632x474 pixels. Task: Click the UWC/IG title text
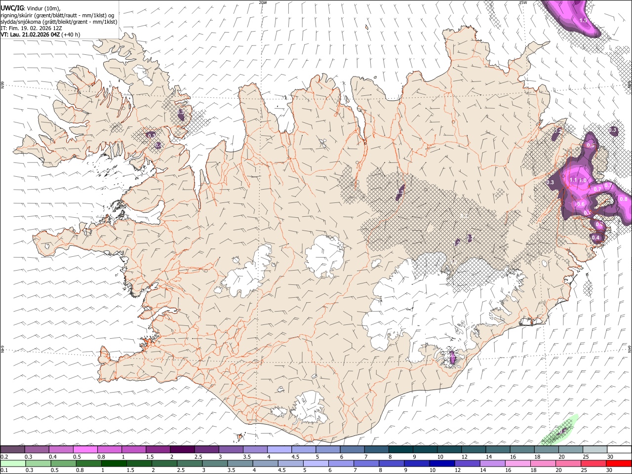(x=12, y=8)
